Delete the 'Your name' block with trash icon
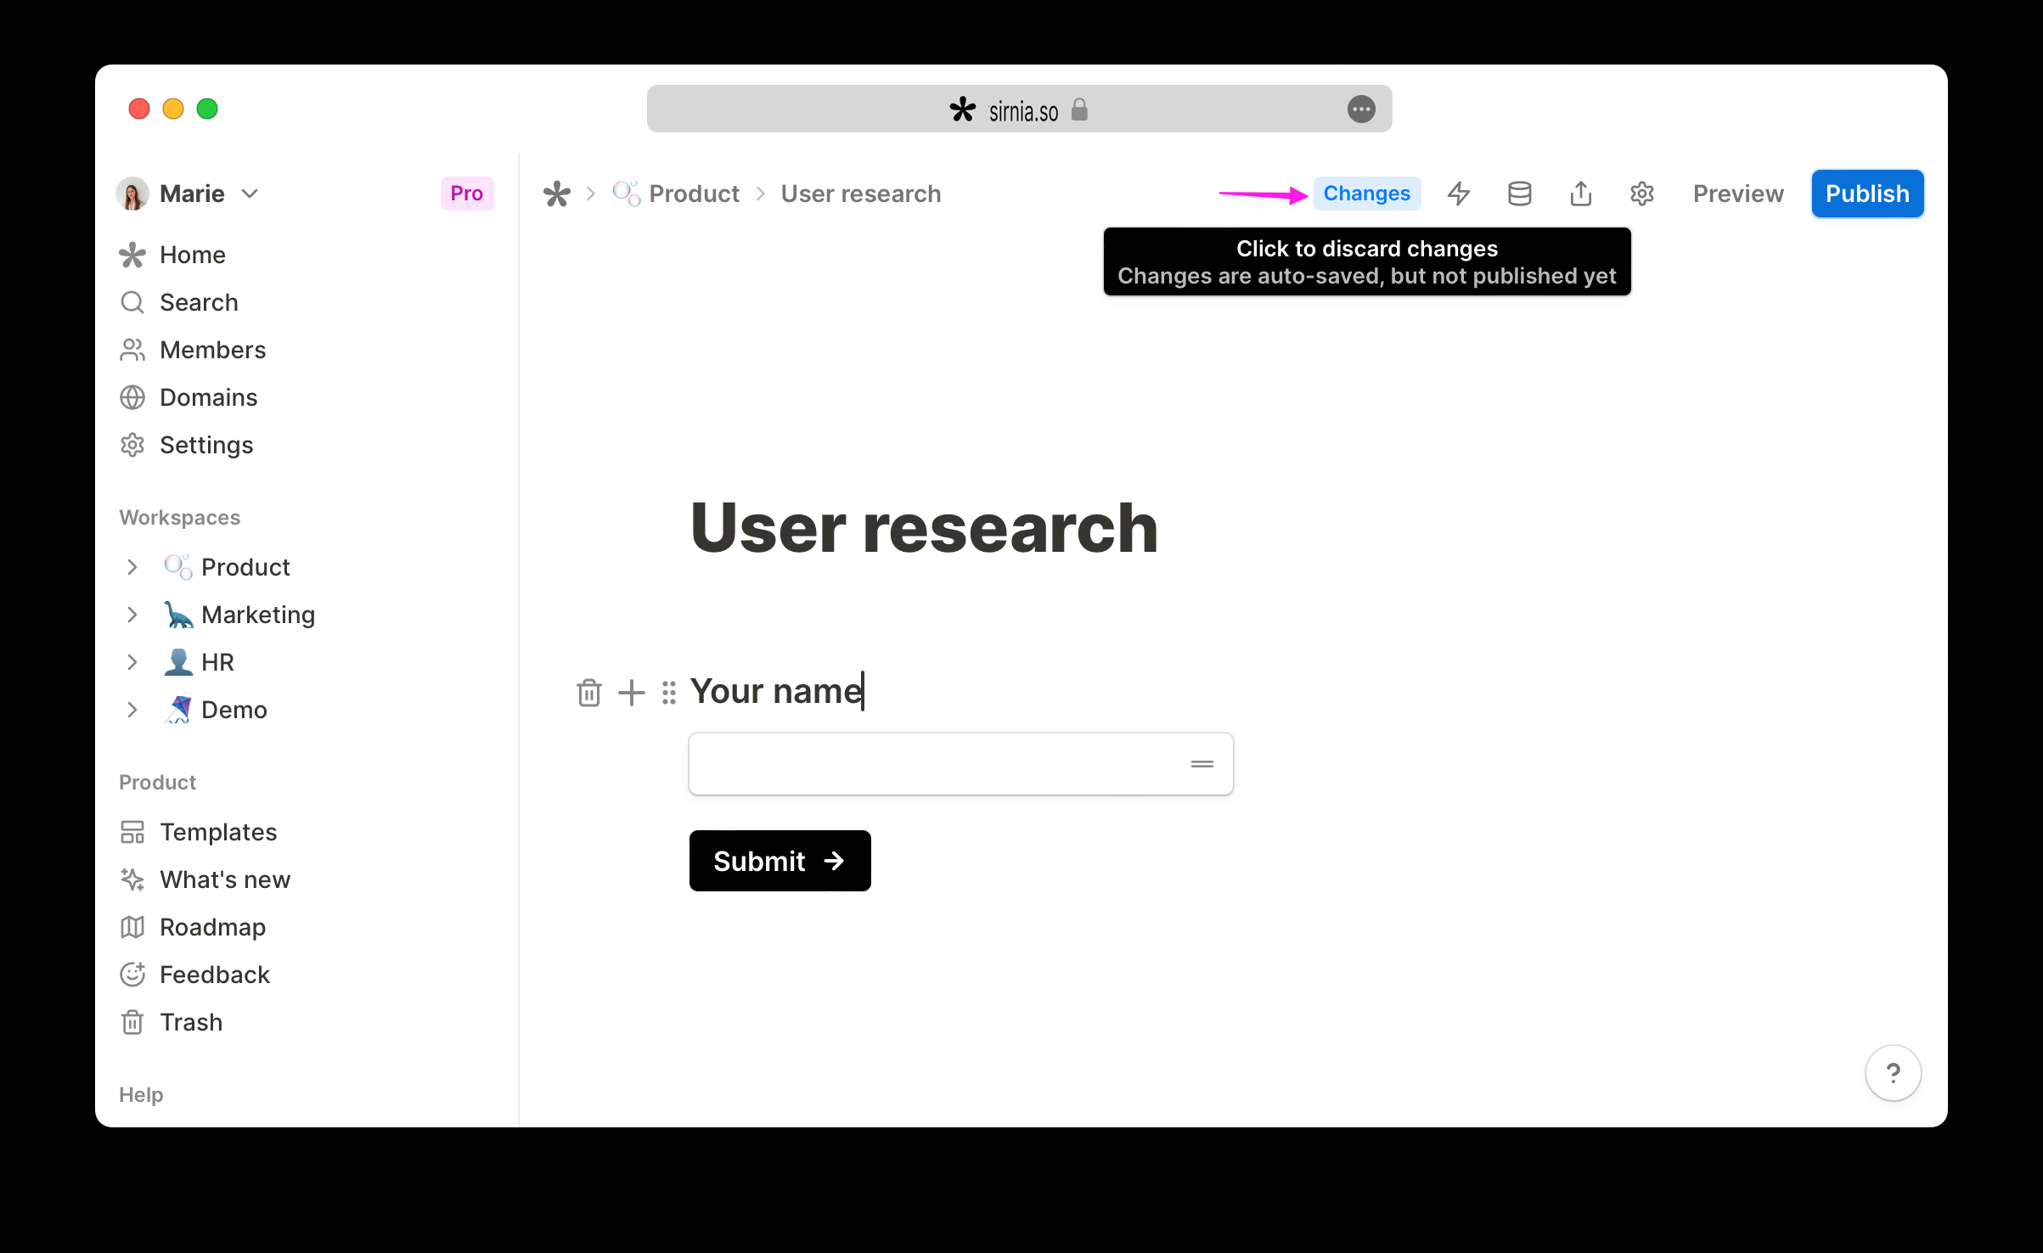 click(588, 693)
